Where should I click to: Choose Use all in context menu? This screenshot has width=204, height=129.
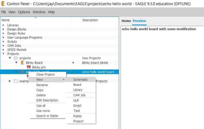click(x=47, y=106)
